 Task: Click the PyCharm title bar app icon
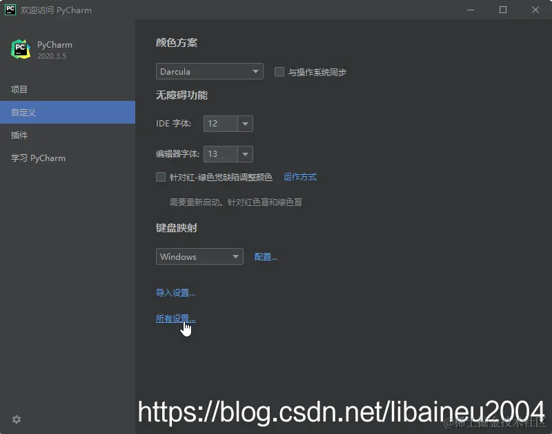[10, 10]
